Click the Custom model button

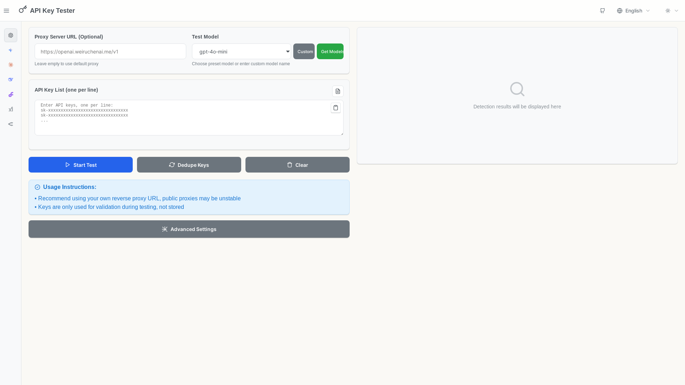coord(304,51)
